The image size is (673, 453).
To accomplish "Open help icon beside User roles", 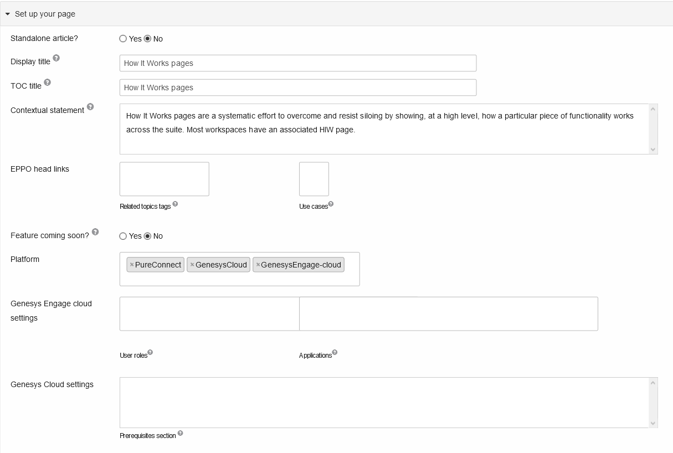I will click(x=150, y=352).
